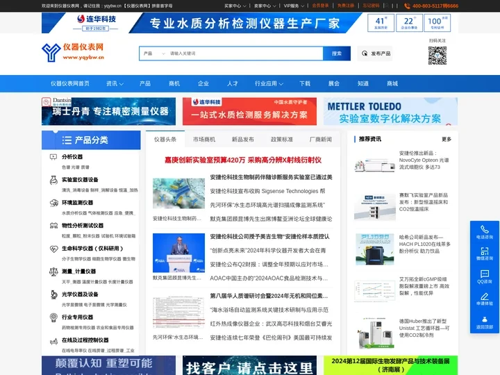
Task: Open the 一站式水质检测服务解决方案 banner
Action: tap(250, 111)
